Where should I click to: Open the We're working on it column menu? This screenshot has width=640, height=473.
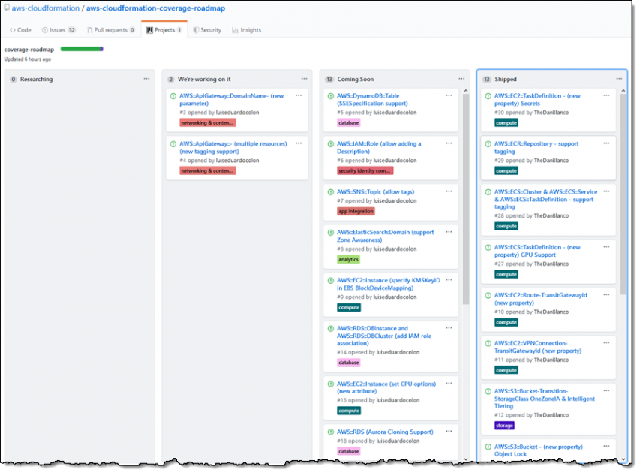(x=304, y=78)
